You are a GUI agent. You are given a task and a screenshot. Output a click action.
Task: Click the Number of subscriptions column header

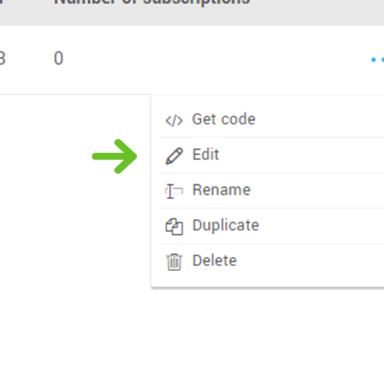point(152,2)
